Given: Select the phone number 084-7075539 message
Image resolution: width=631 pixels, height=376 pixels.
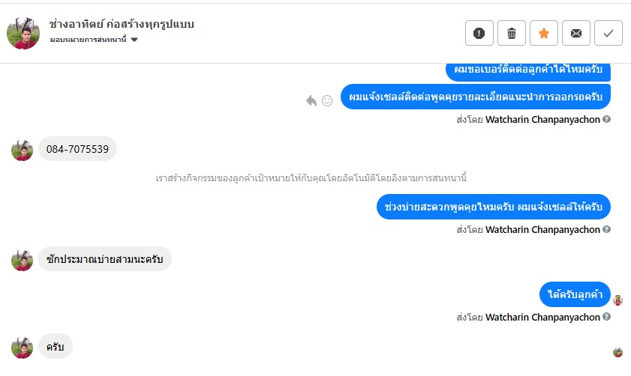Looking at the screenshot, I should coord(78,149).
